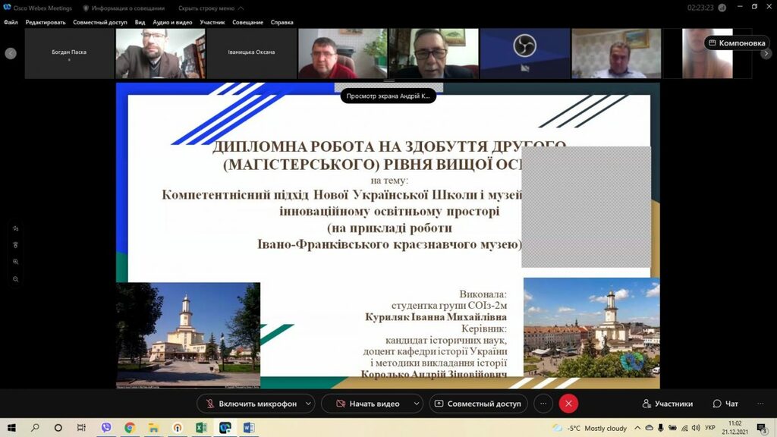Open the more options ellipsis button
The height and width of the screenshot is (437, 777).
(x=543, y=404)
